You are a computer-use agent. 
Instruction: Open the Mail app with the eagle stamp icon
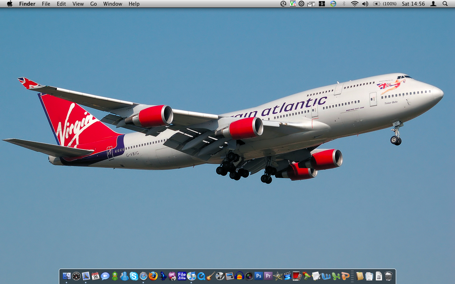tap(86, 276)
